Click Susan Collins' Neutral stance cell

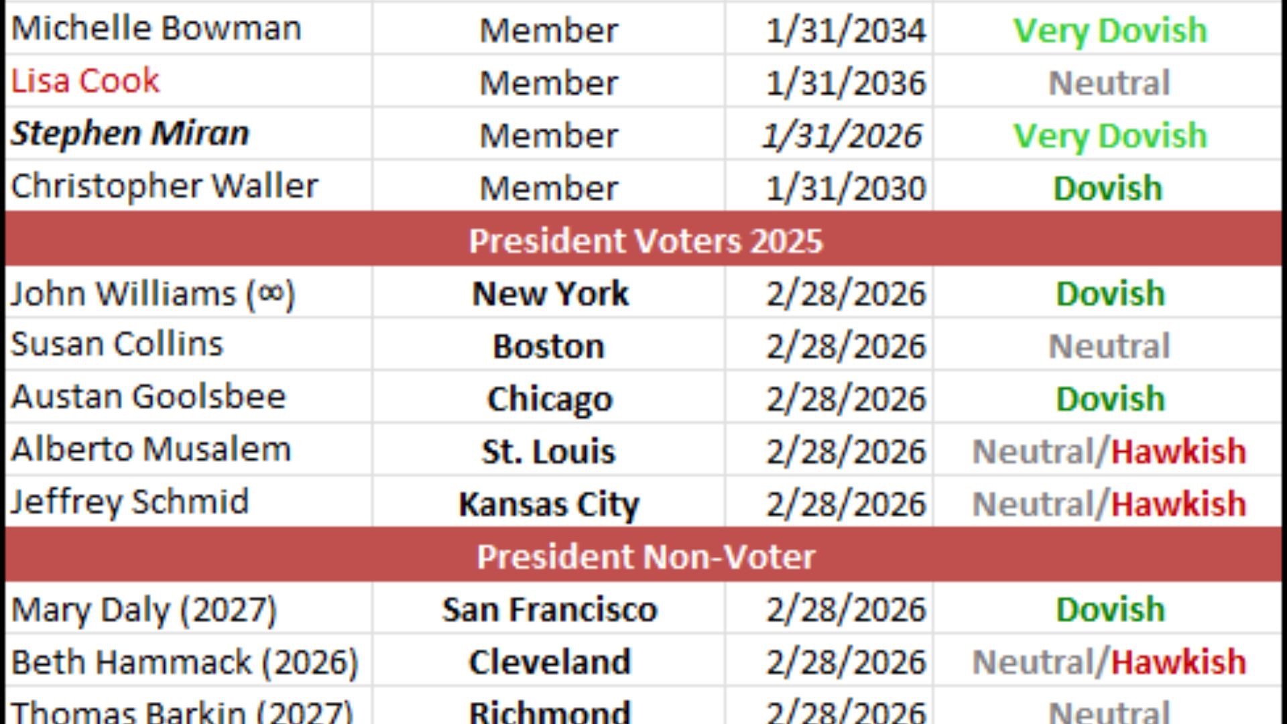coord(1109,346)
